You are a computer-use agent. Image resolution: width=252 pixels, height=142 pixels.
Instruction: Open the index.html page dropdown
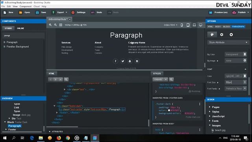(170, 25)
